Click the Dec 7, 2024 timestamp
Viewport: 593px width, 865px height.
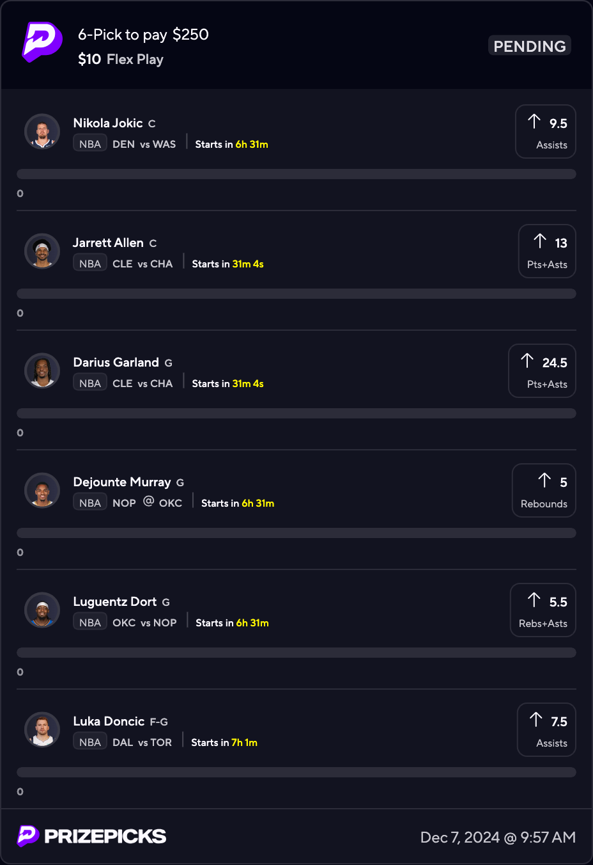point(498,837)
